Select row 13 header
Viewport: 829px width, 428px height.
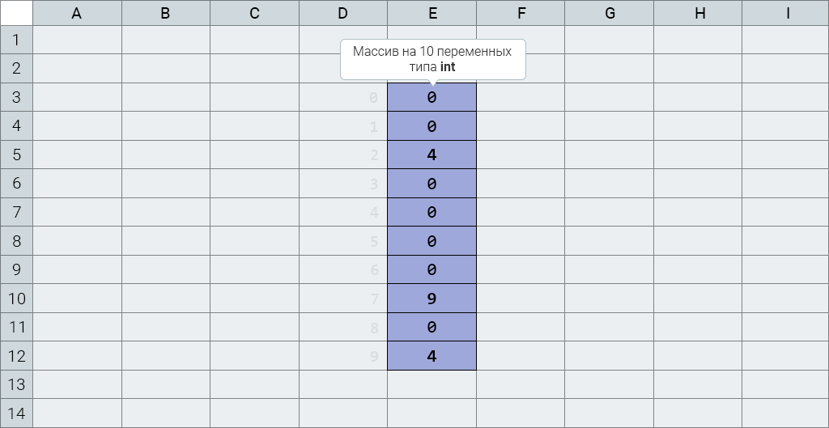16,384
